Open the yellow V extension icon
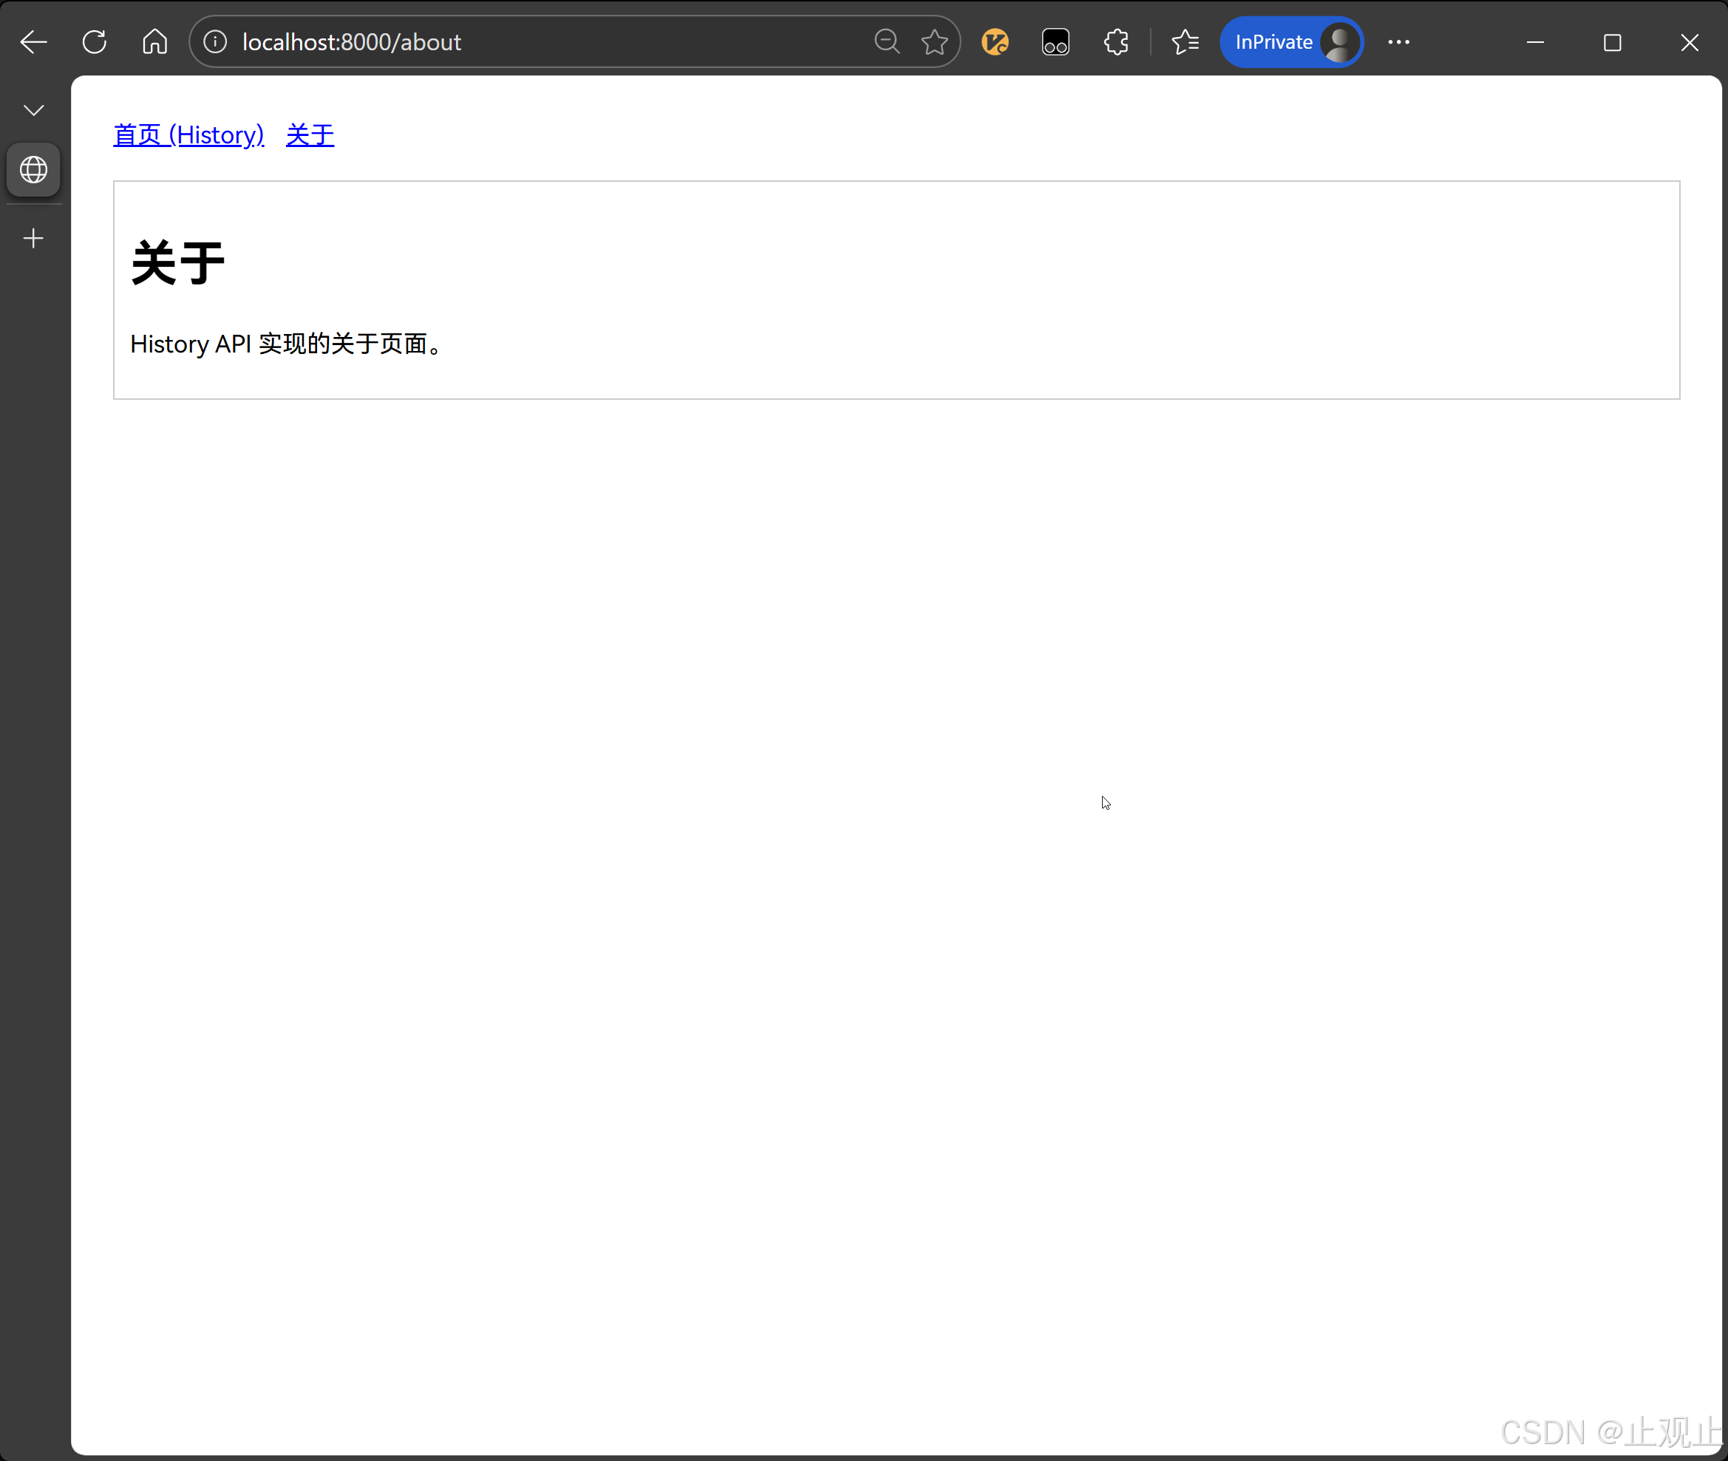The width and height of the screenshot is (1728, 1461). pos(995,41)
